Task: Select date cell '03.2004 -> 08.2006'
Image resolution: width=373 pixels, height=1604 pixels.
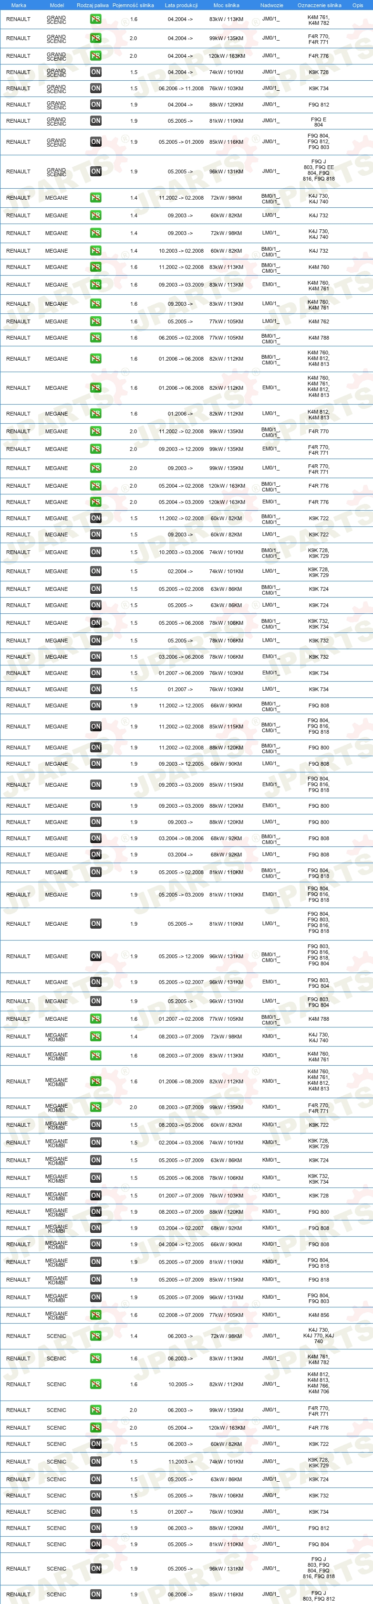Action: coord(181,839)
